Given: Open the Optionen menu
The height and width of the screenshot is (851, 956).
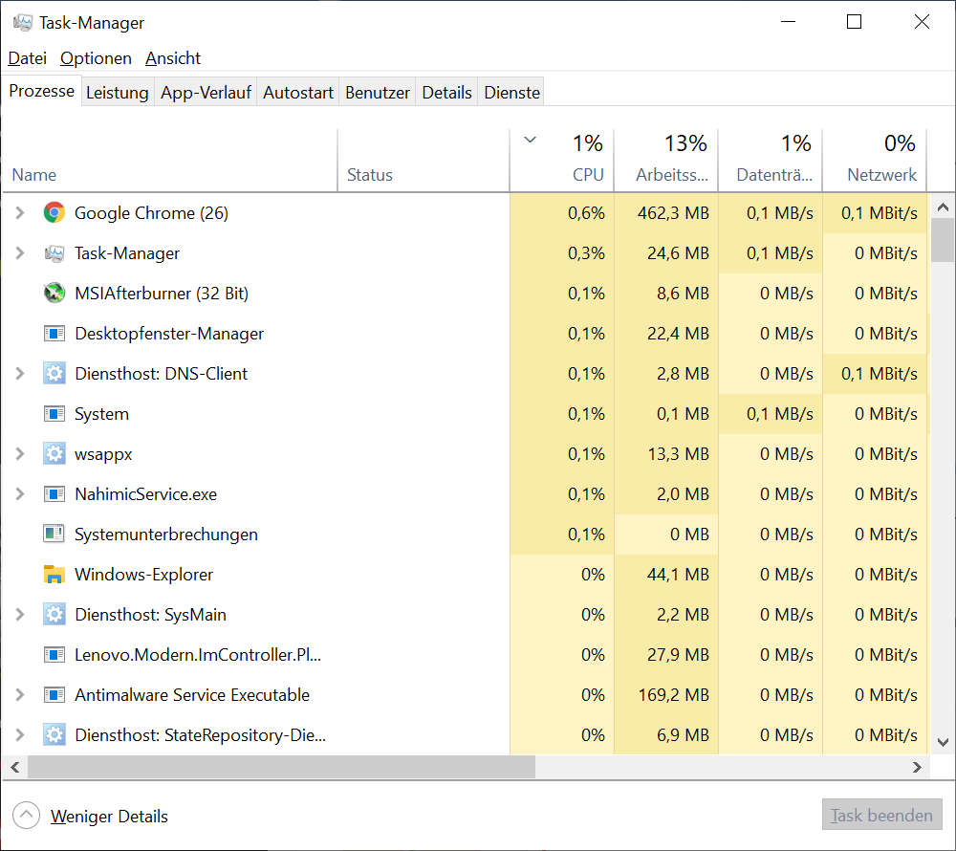Looking at the screenshot, I should [96, 57].
